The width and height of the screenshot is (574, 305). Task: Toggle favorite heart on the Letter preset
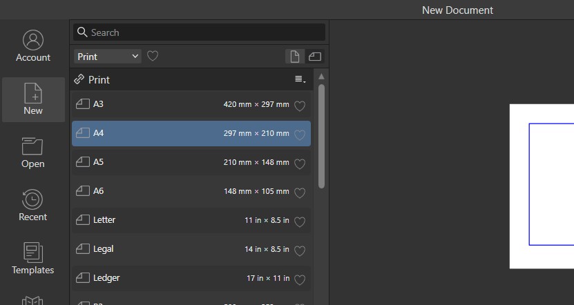[x=300, y=222]
